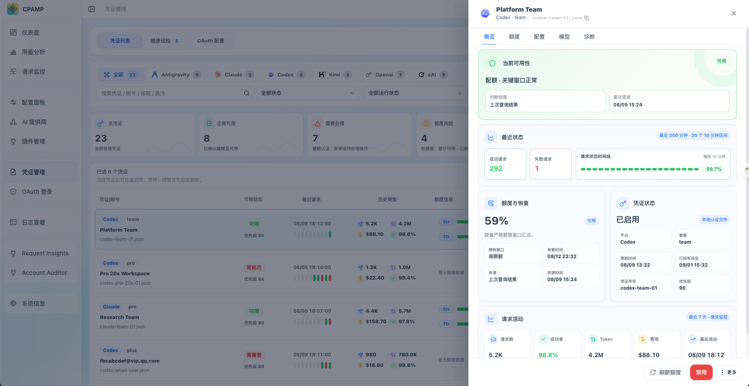
Task: Select 健康巡检 tab
Action: (x=165, y=41)
